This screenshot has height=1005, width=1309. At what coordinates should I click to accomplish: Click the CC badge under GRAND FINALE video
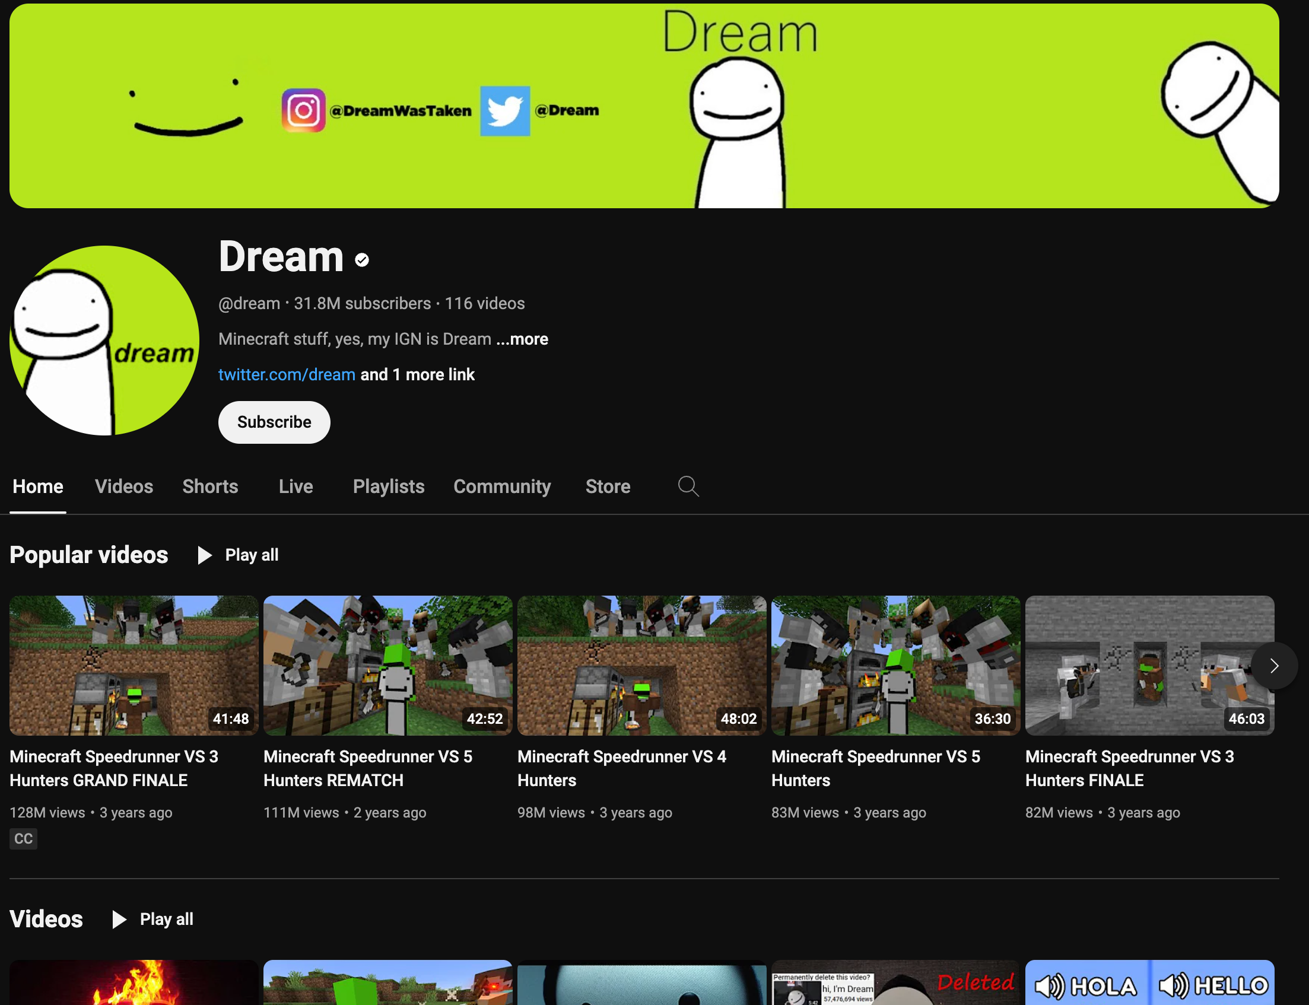coord(23,838)
